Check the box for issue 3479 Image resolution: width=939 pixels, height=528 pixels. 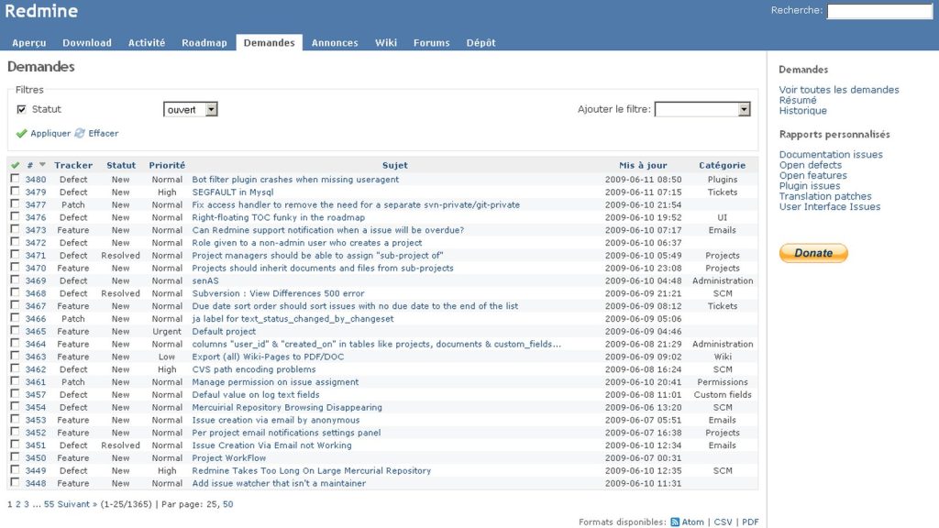[x=15, y=191]
